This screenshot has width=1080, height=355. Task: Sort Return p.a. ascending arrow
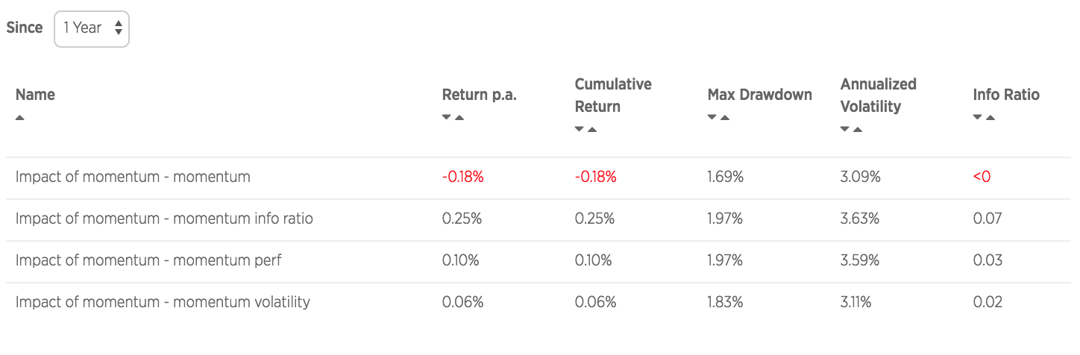(x=459, y=118)
